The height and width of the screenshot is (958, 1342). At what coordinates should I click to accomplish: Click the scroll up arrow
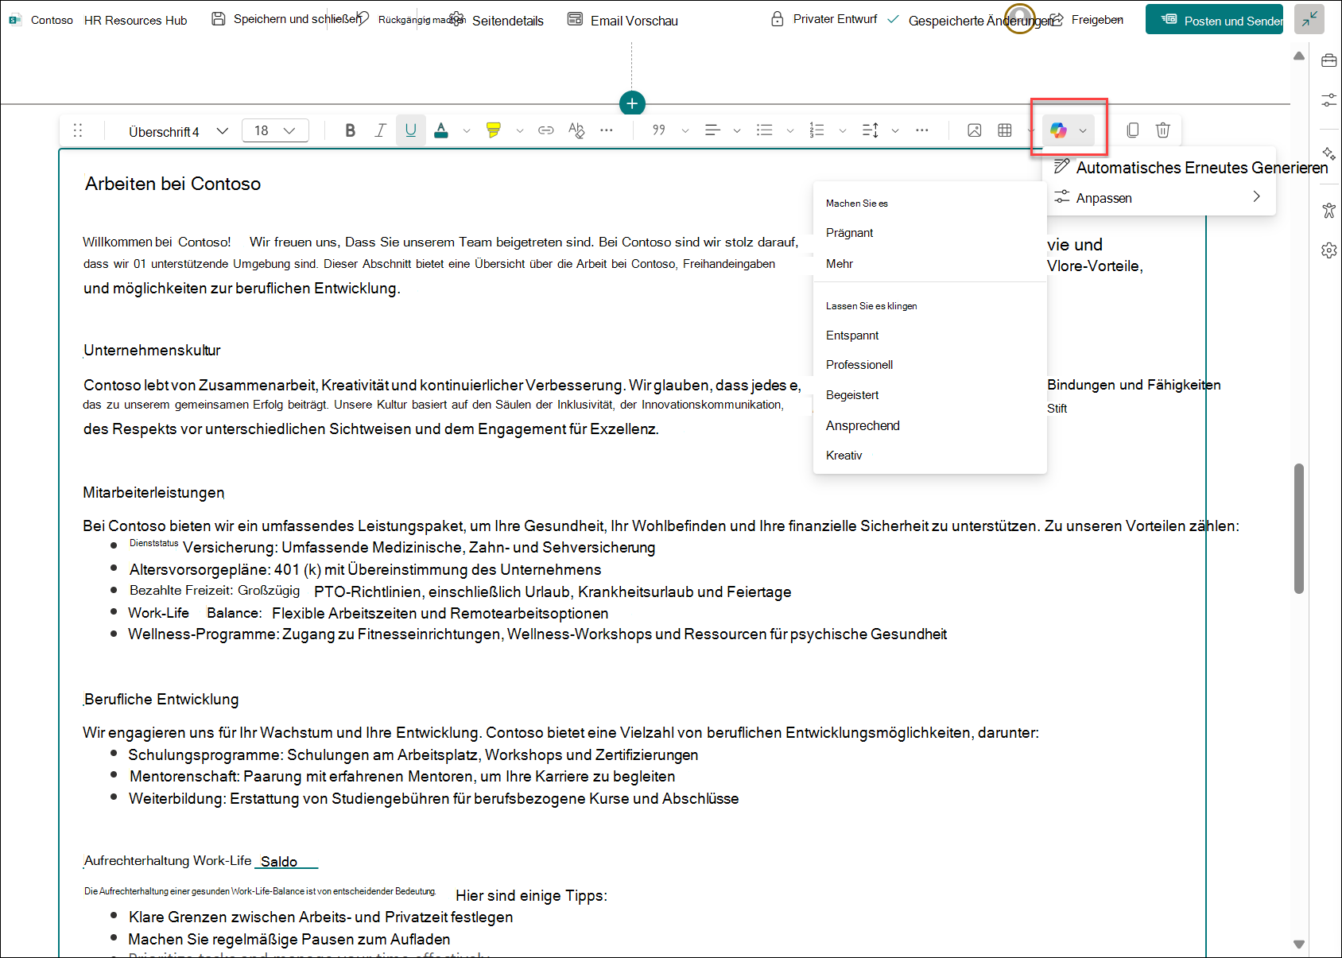[1299, 56]
